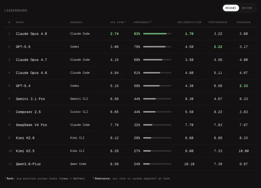
Task: Select the Qwen3.6-Plus model name
Action: click(x=28, y=164)
